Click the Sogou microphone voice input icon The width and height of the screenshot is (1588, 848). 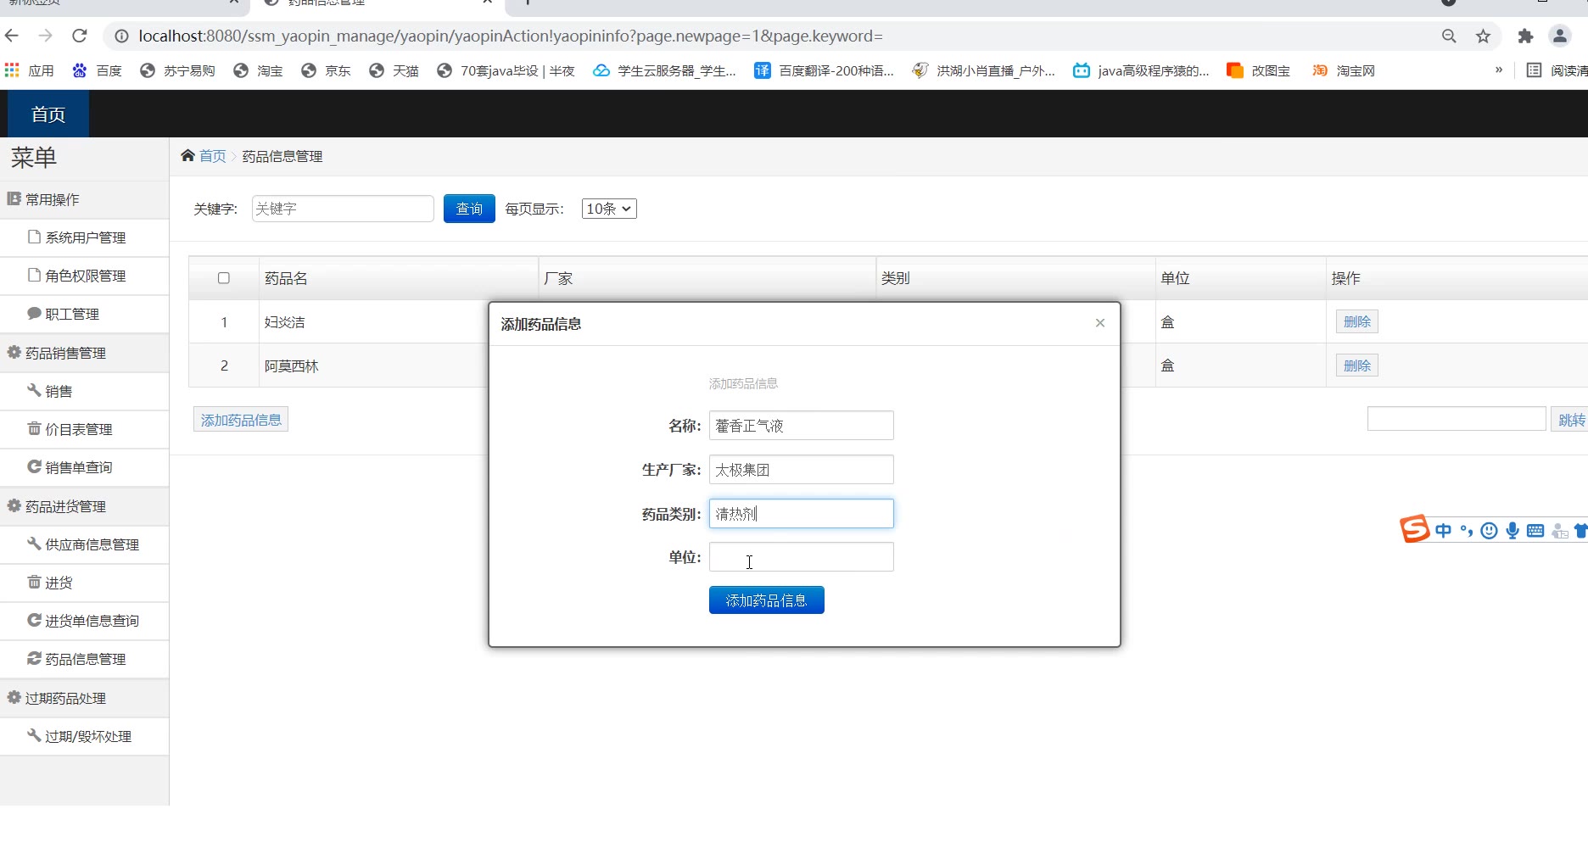coord(1512,531)
